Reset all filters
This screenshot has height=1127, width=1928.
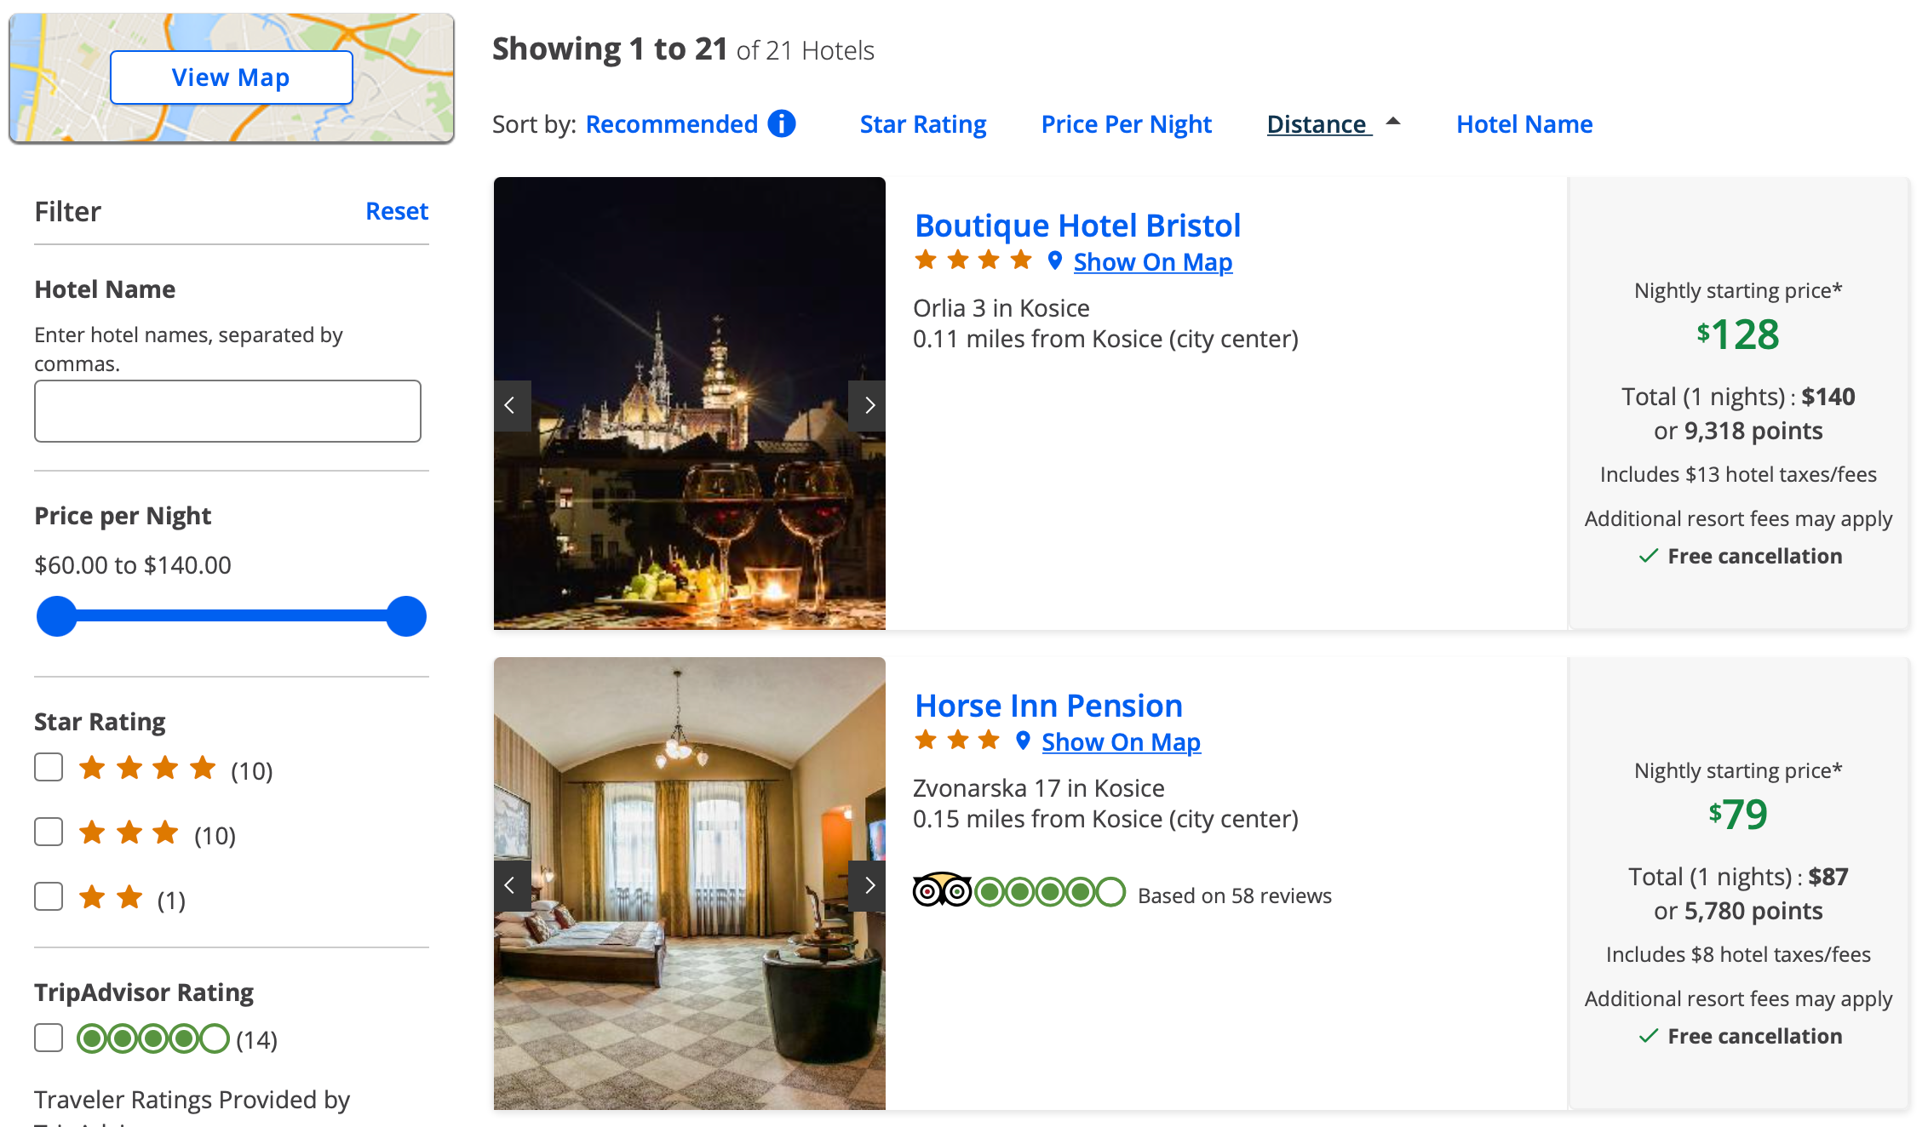(x=396, y=211)
